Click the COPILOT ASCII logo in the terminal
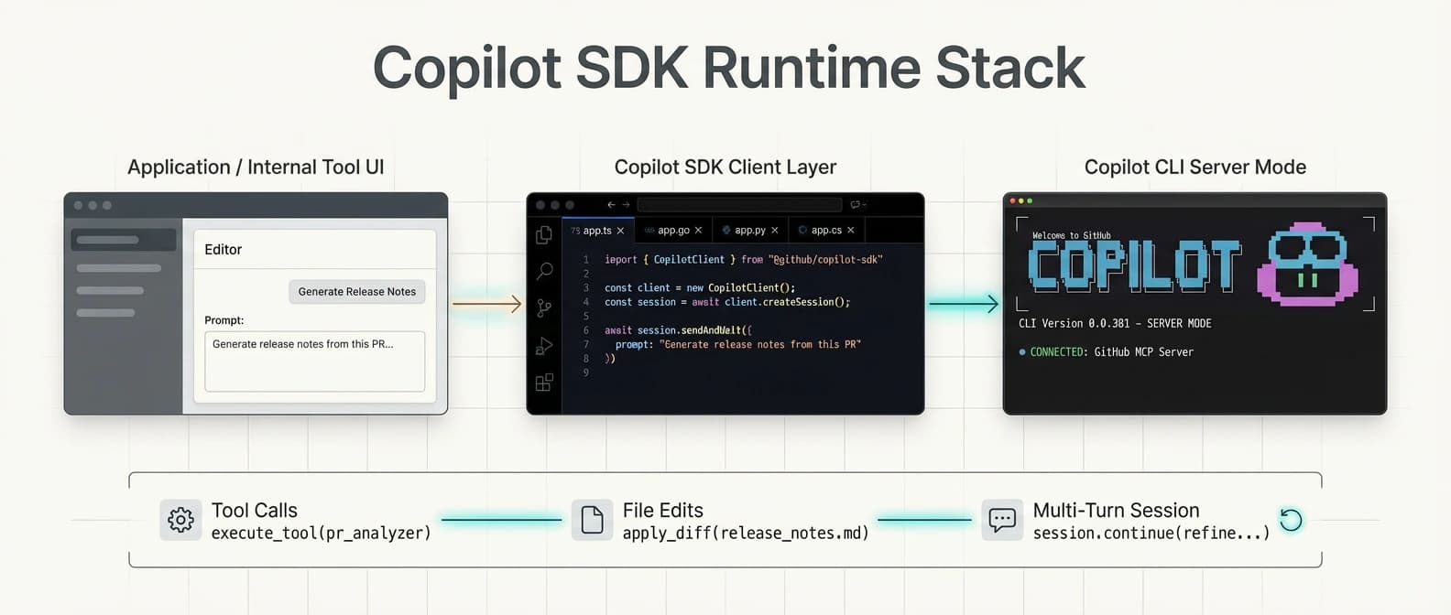Image resolution: width=1451 pixels, height=615 pixels. click(x=1134, y=267)
